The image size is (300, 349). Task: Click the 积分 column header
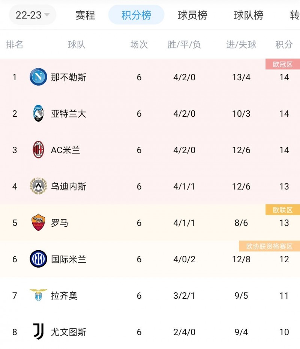[284, 45]
